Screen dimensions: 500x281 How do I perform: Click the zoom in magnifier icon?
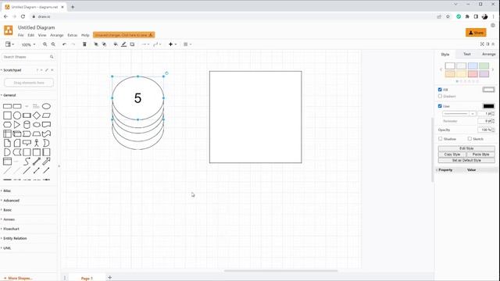coord(45,44)
